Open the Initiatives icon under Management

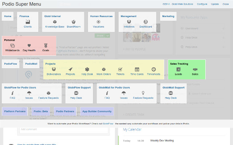click(x=129, y=22)
